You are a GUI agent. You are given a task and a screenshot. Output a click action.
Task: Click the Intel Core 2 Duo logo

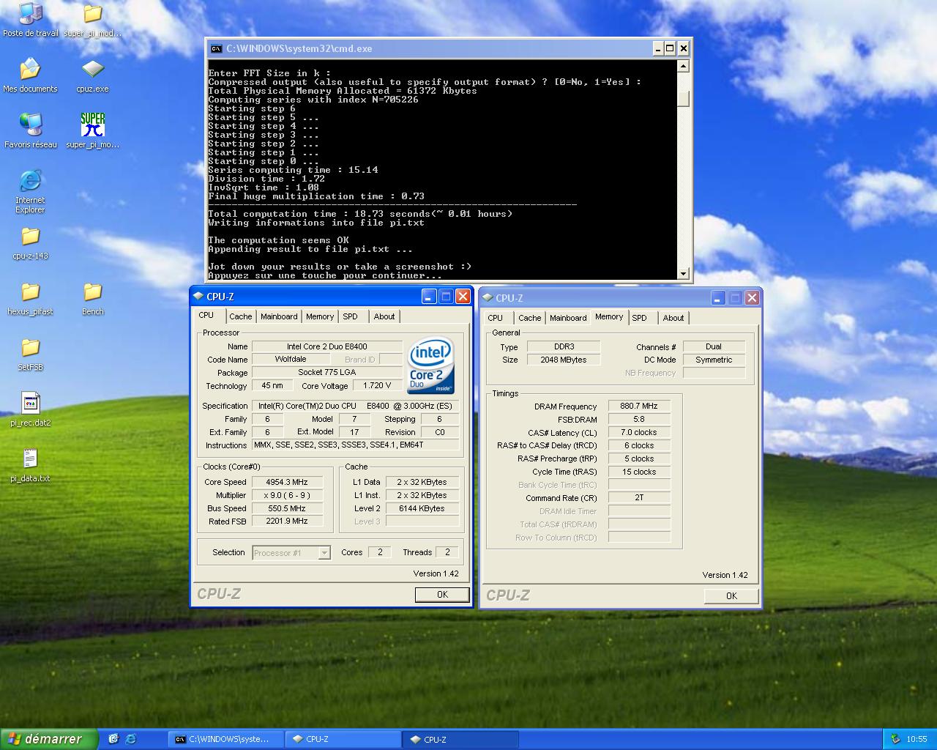pyautogui.click(x=432, y=365)
